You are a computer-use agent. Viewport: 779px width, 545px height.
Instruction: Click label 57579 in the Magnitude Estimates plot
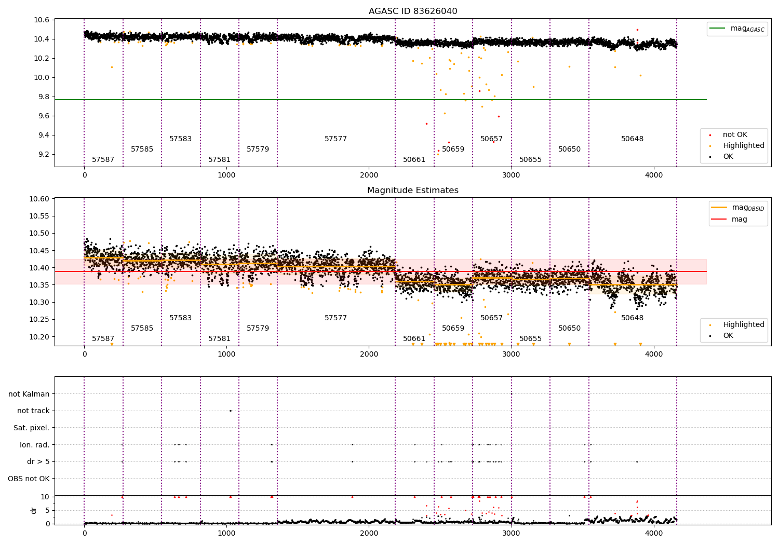(258, 329)
